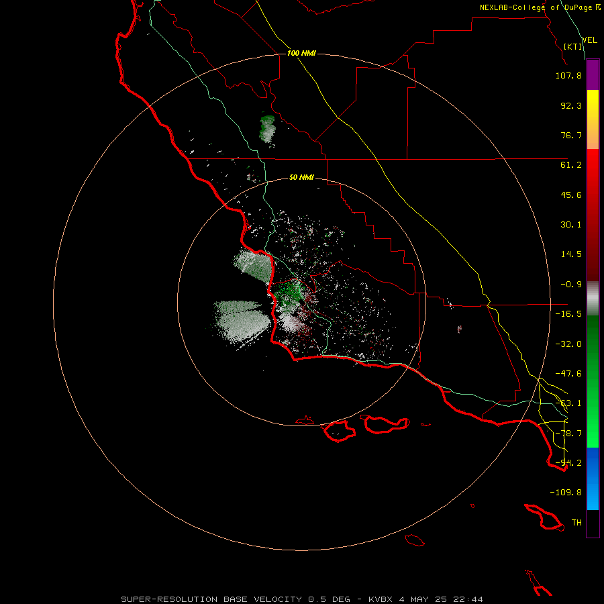Pick the yellow-orange segment of the color bar
This screenshot has height=604, width=604.
(593, 119)
